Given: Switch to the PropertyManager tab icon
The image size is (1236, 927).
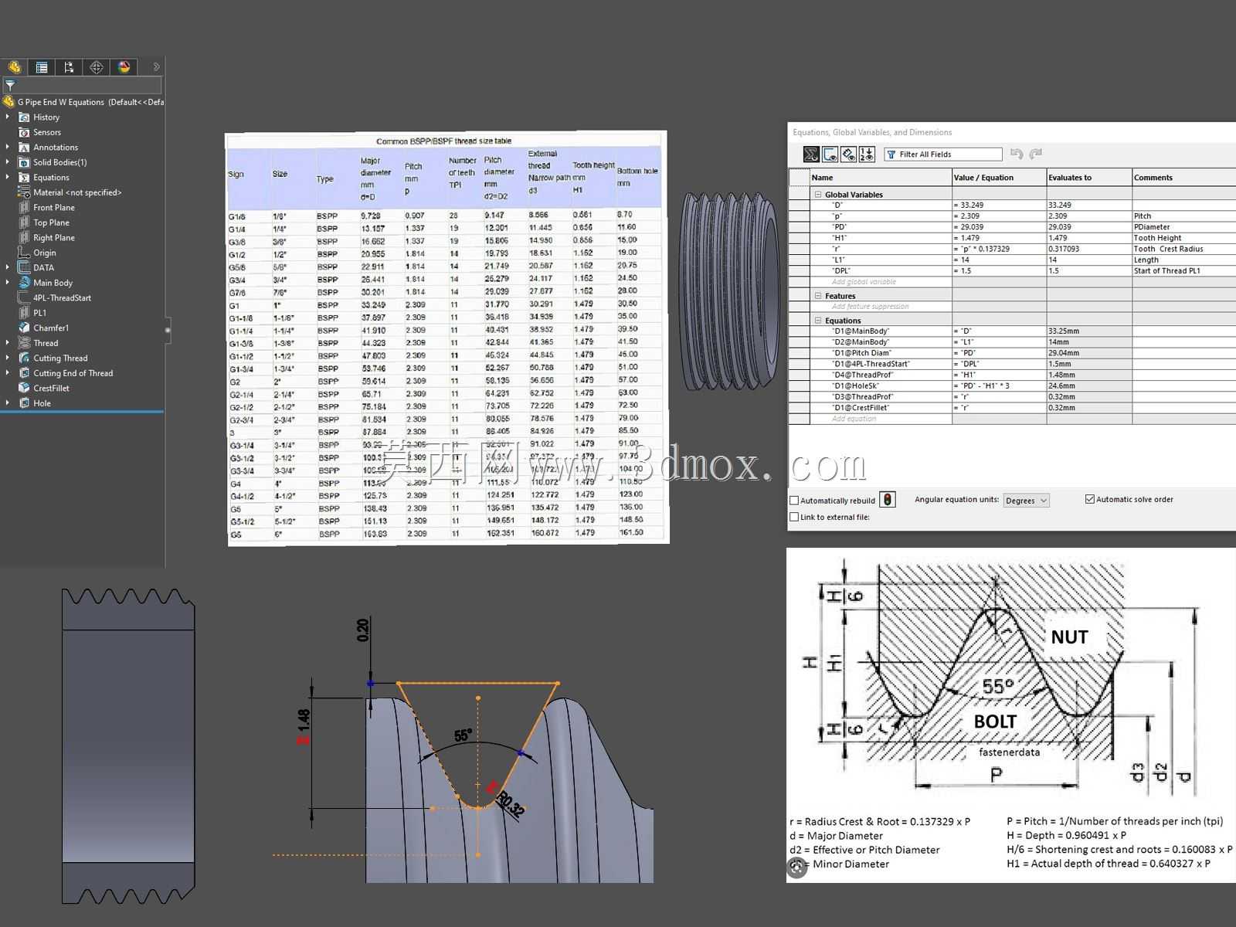Looking at the screenshot, I should click(42, 67).
